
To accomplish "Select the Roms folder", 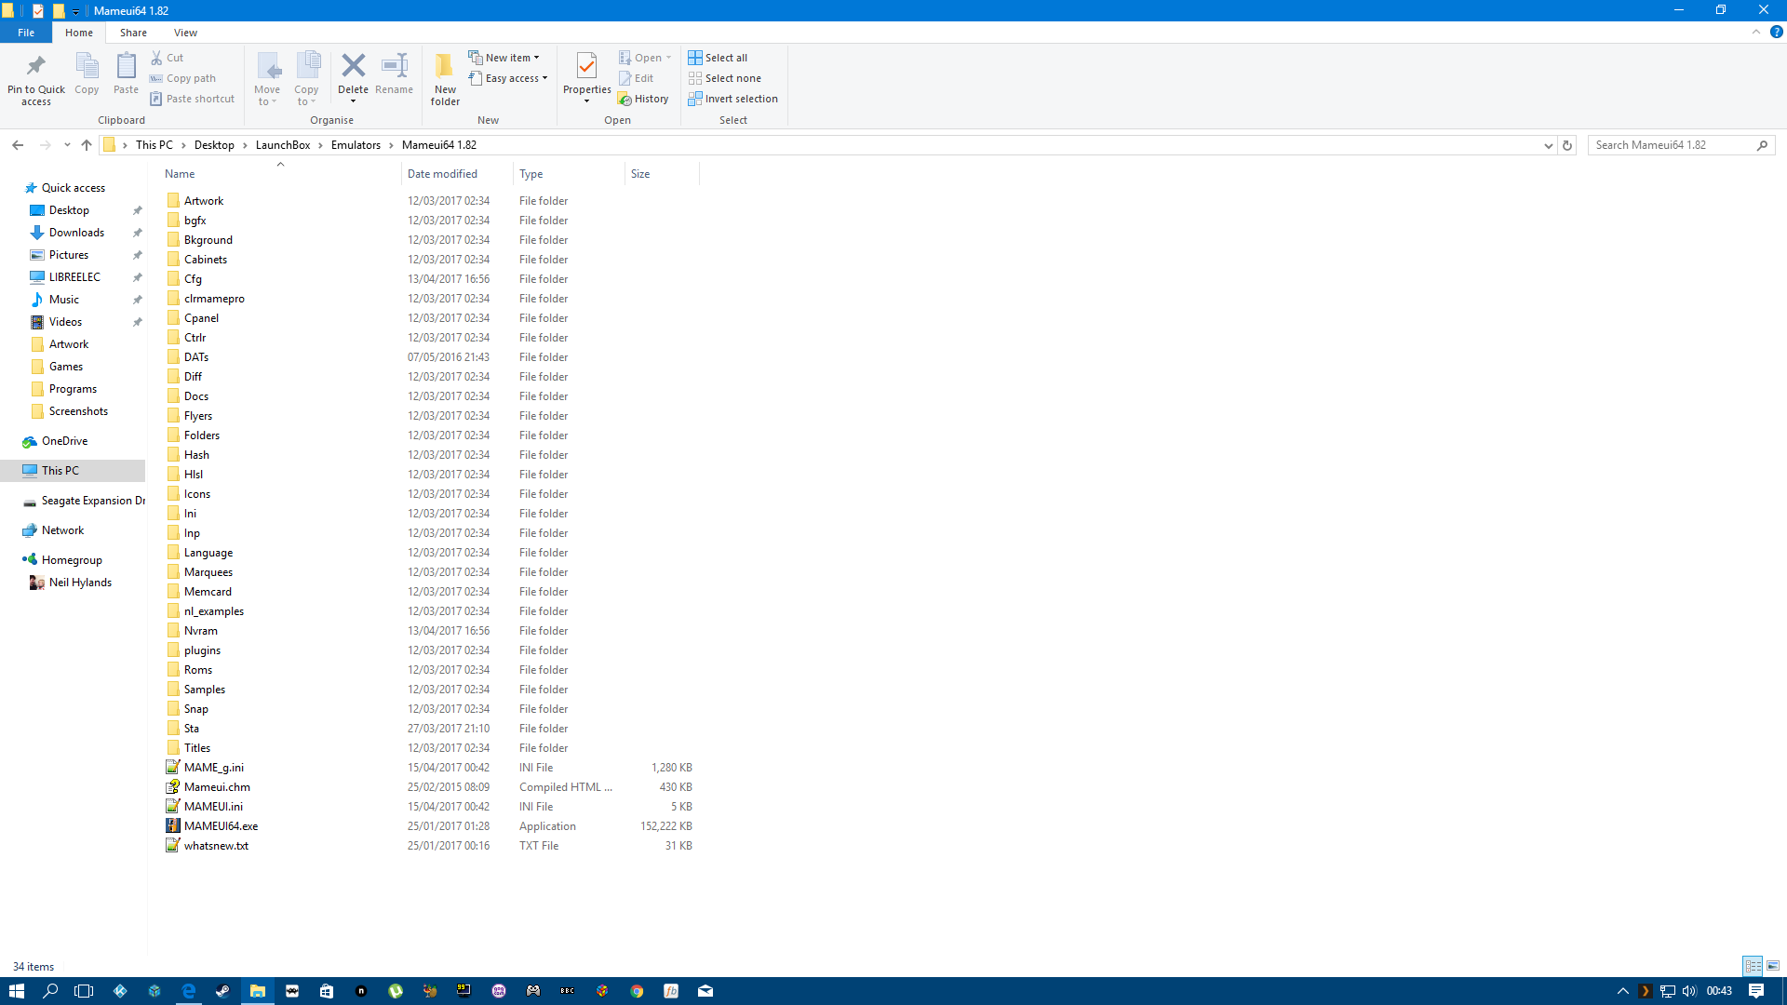I will [x=197, y=670].
